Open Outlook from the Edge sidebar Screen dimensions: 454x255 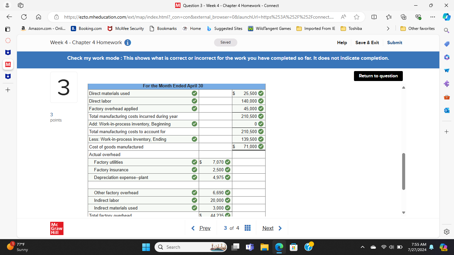pyautogui.click(x=447, y=111)
